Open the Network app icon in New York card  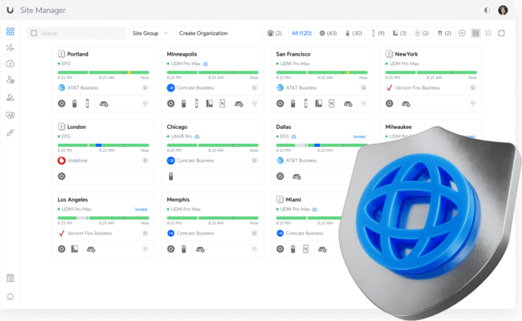[390, 104]
